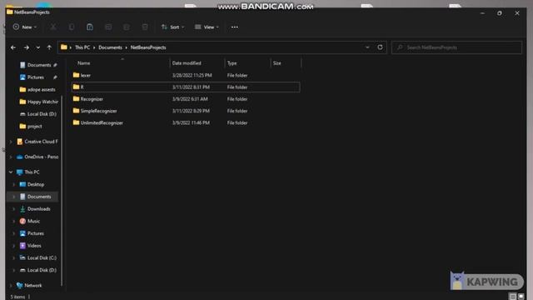The height and width of the screenshot is (300, 533).
Task: Click the Rename toolbar icon
Action: click(108, 27)
